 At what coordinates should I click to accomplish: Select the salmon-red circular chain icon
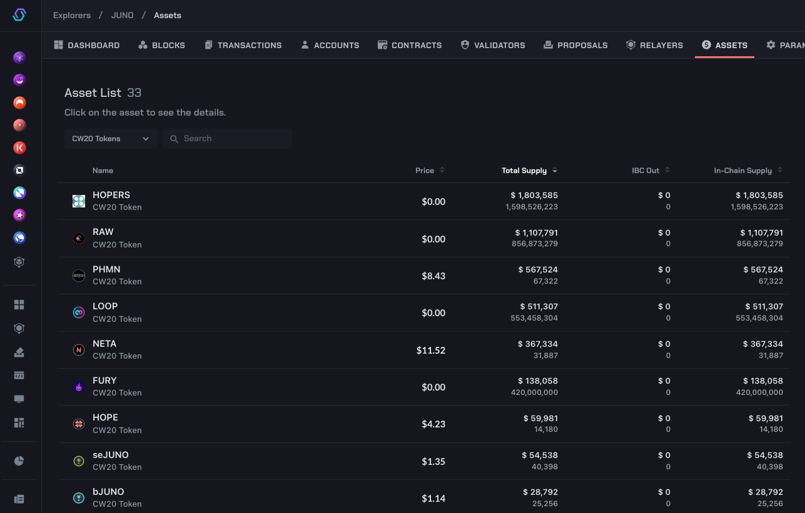click(19, 125)
